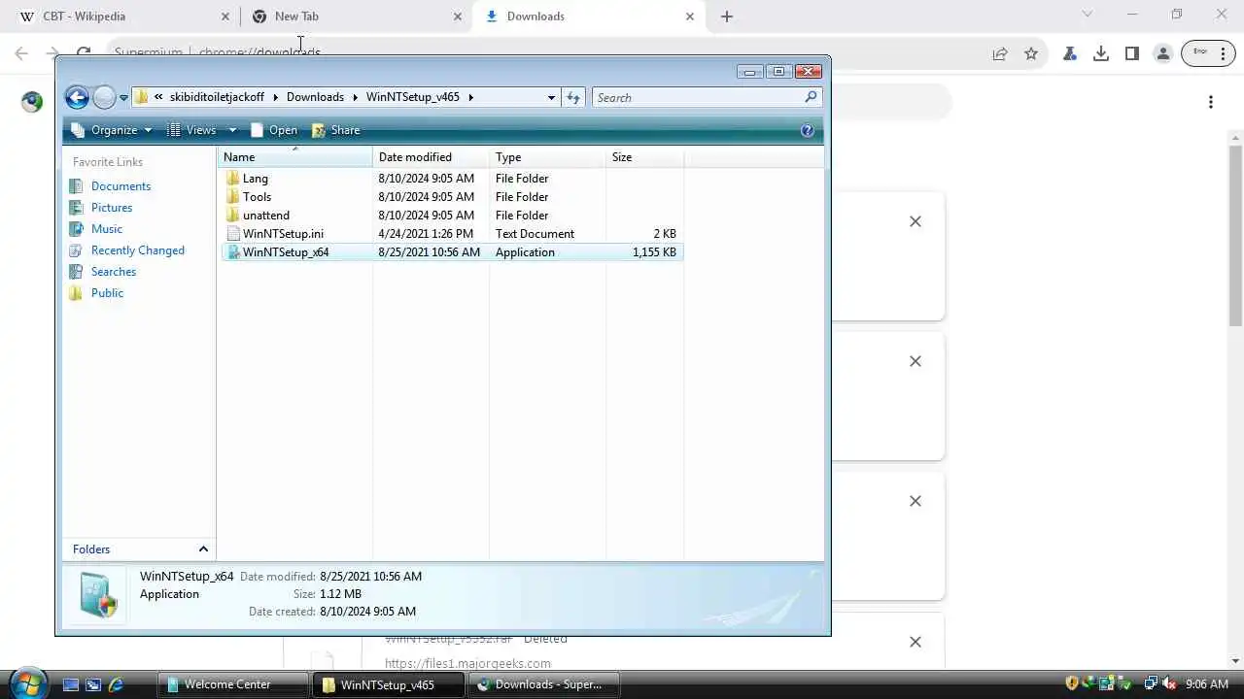Sort files by Type column

547,157
